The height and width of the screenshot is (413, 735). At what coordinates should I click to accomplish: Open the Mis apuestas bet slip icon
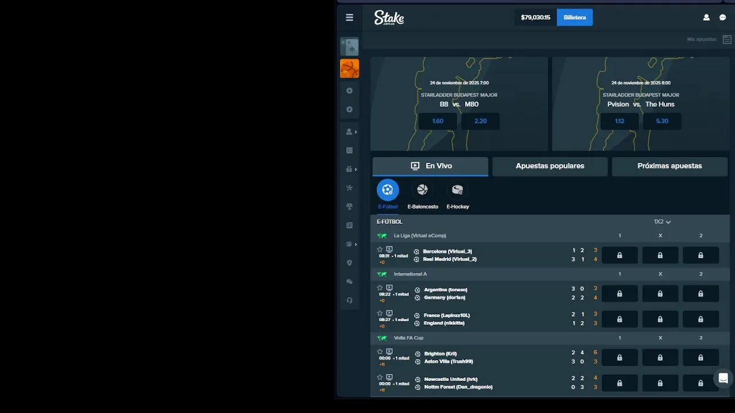click(x=727, y=40)
